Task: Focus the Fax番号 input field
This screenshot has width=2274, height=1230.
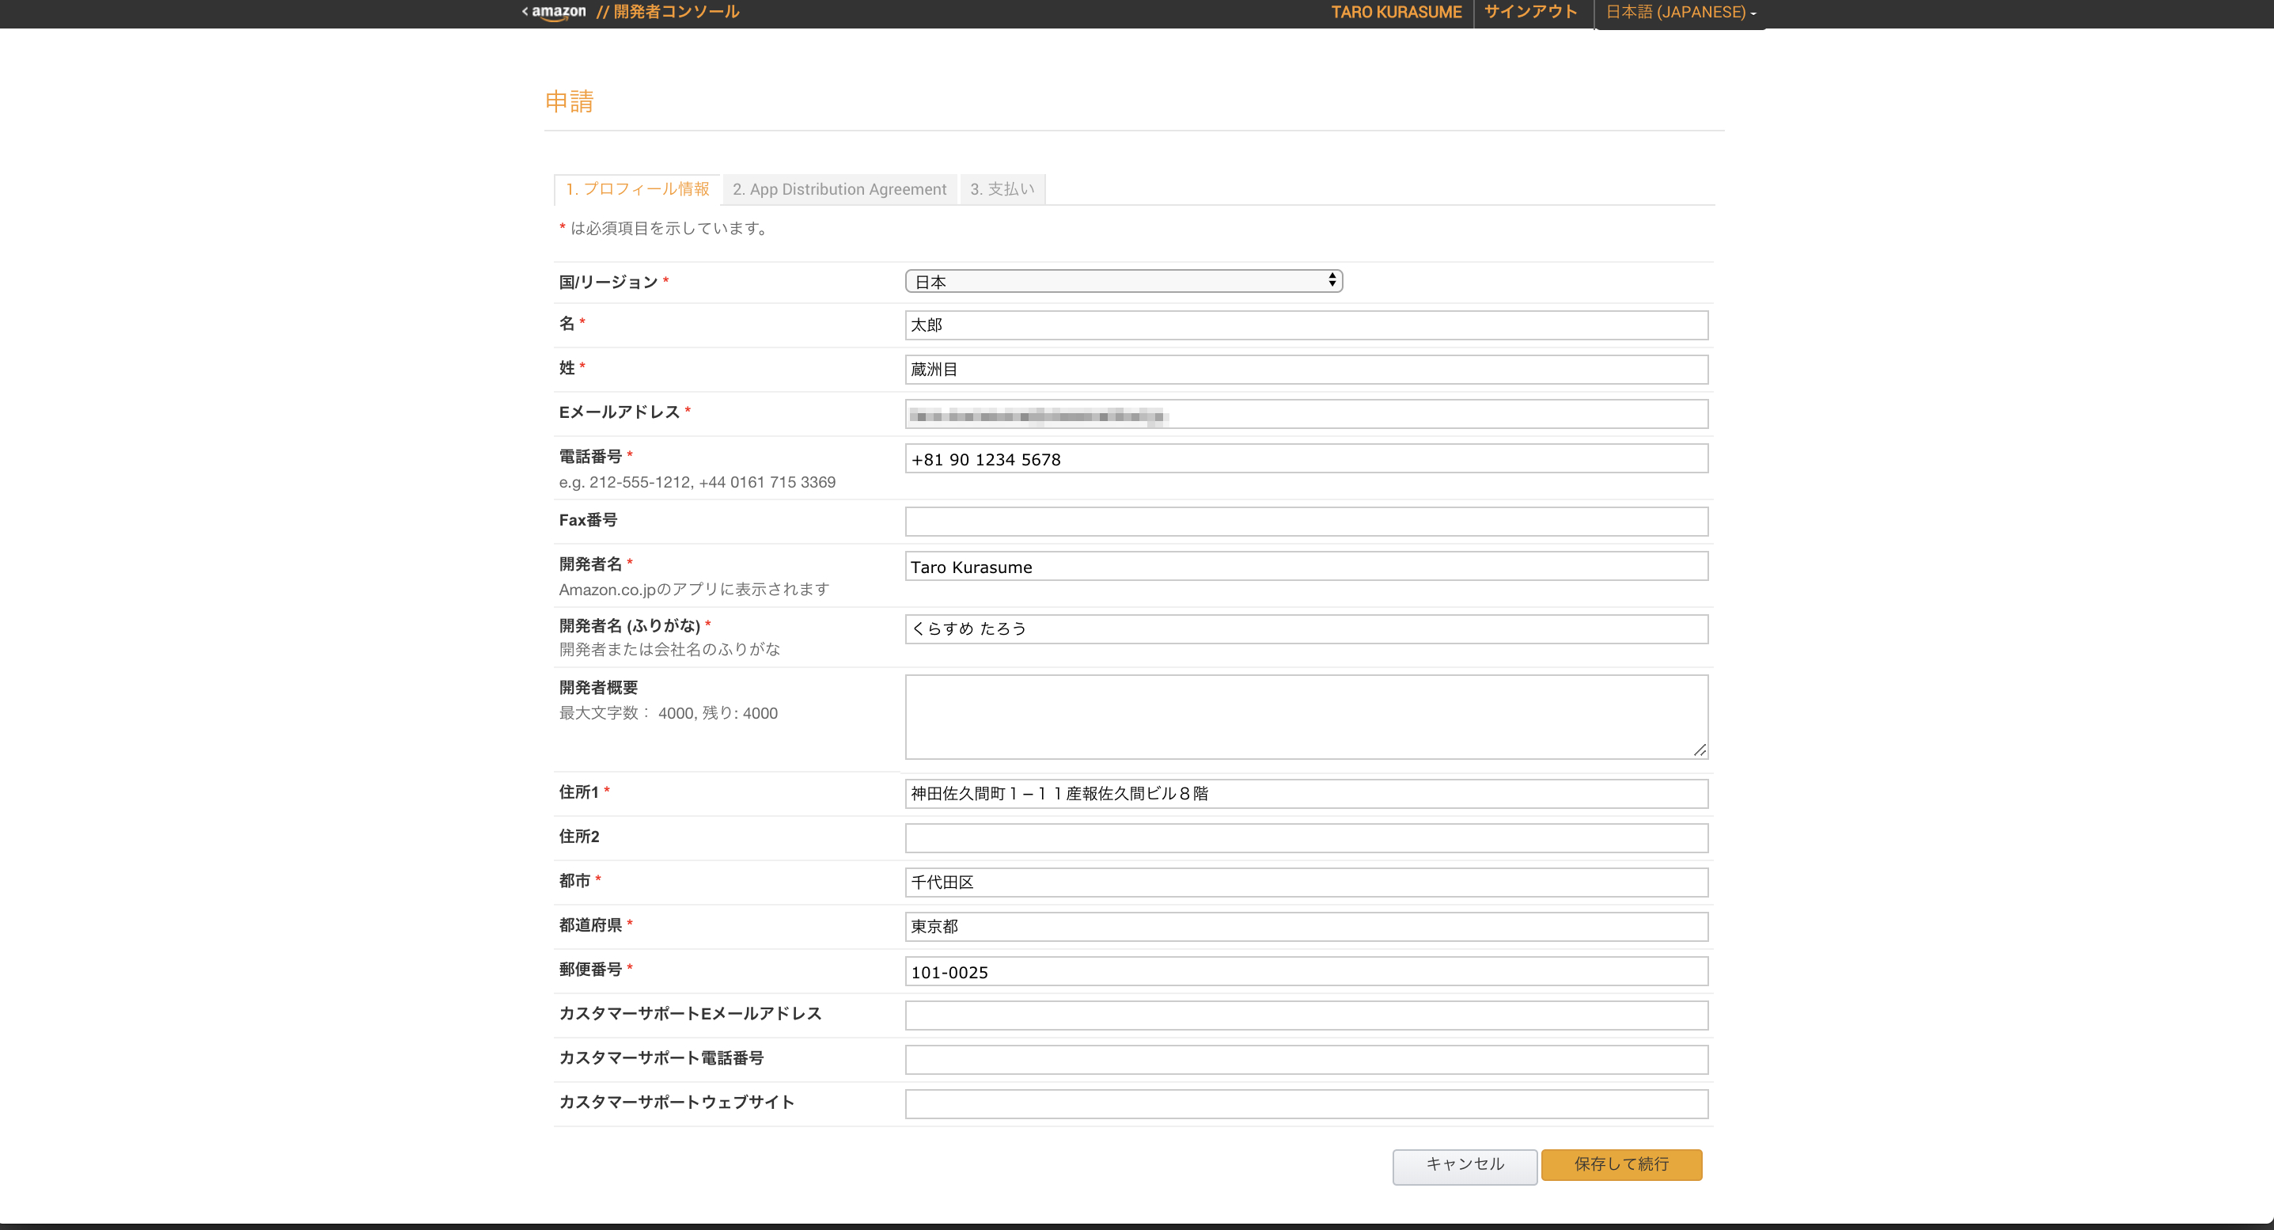Action: [x=1306, y=522]
